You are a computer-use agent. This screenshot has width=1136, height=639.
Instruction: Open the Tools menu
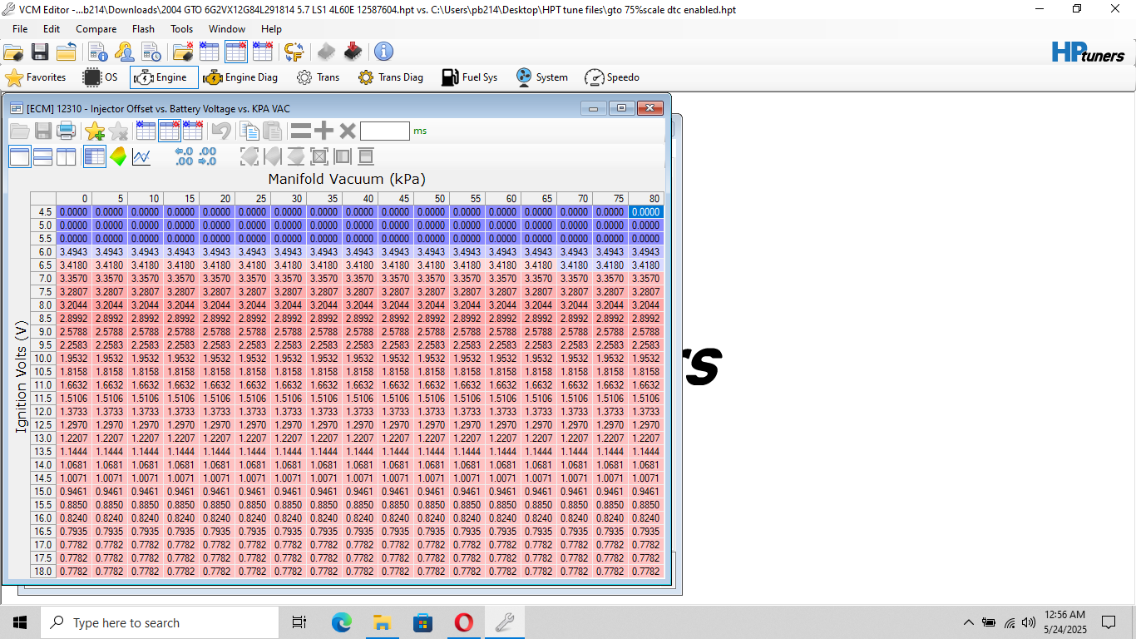[x=181, y=28]
